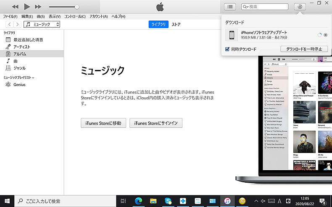332x207 pixels.
Task: Click the 検索 search field
Action: [265, 7]
